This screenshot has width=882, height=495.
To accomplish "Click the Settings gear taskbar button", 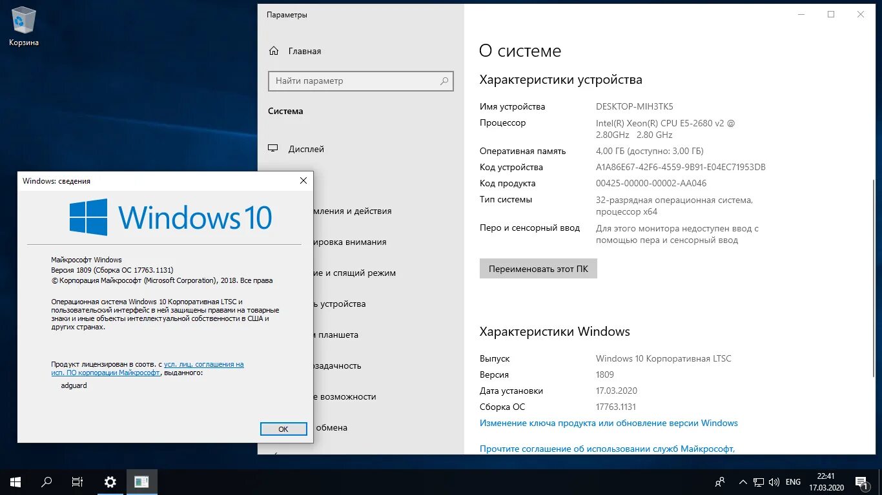I will (x=110, y=481).
